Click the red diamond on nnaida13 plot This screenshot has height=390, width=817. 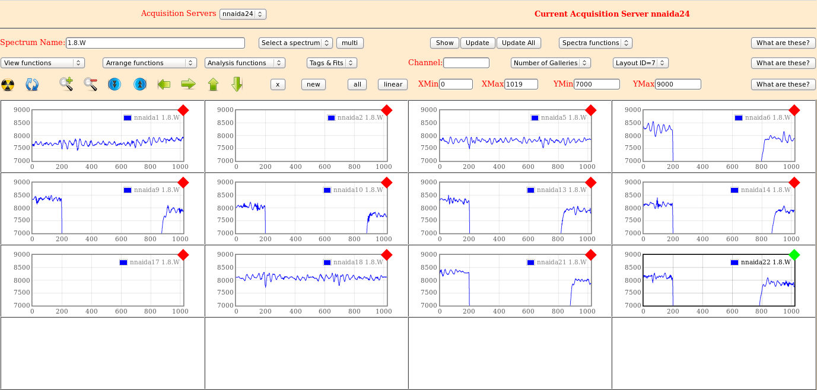coord(590,183)
